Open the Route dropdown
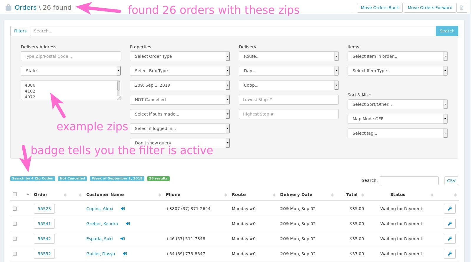This screenshot has width=471, height=262. click(289, 56)
